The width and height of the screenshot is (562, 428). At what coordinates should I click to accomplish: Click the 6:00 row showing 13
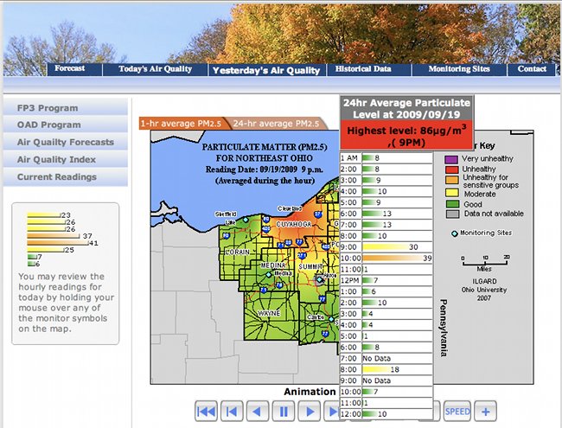coord(386,214)
